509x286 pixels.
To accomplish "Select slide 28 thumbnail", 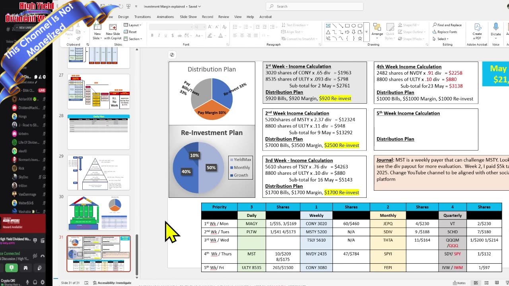I will (99, 132).
